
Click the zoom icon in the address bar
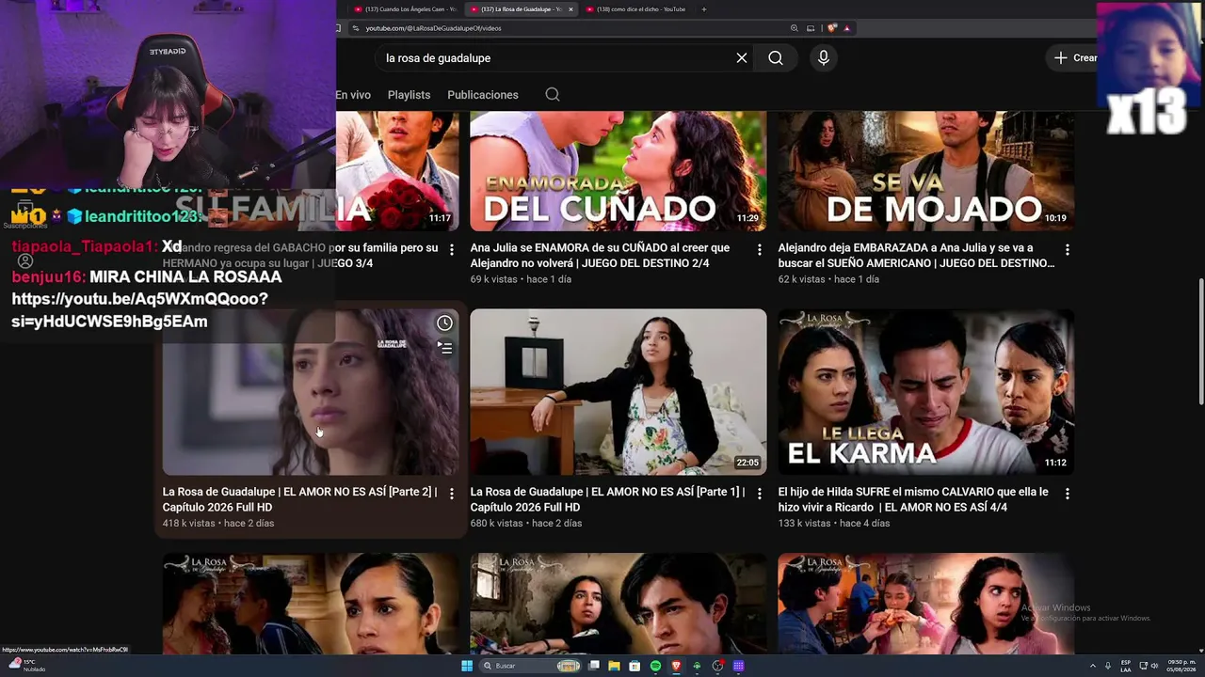795,28
